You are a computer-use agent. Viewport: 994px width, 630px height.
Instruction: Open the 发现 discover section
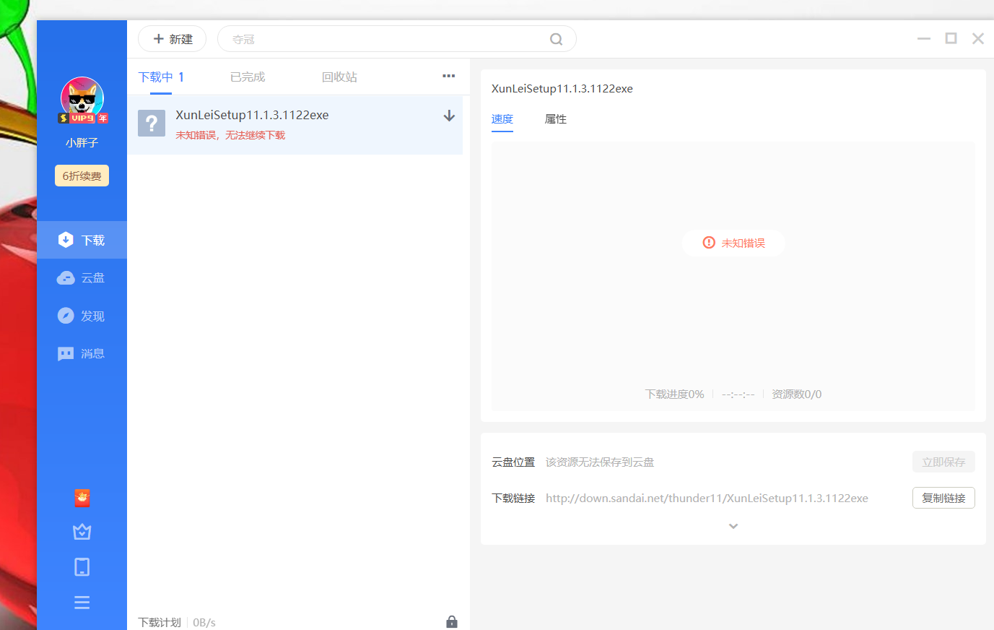(x=82, y=316)
